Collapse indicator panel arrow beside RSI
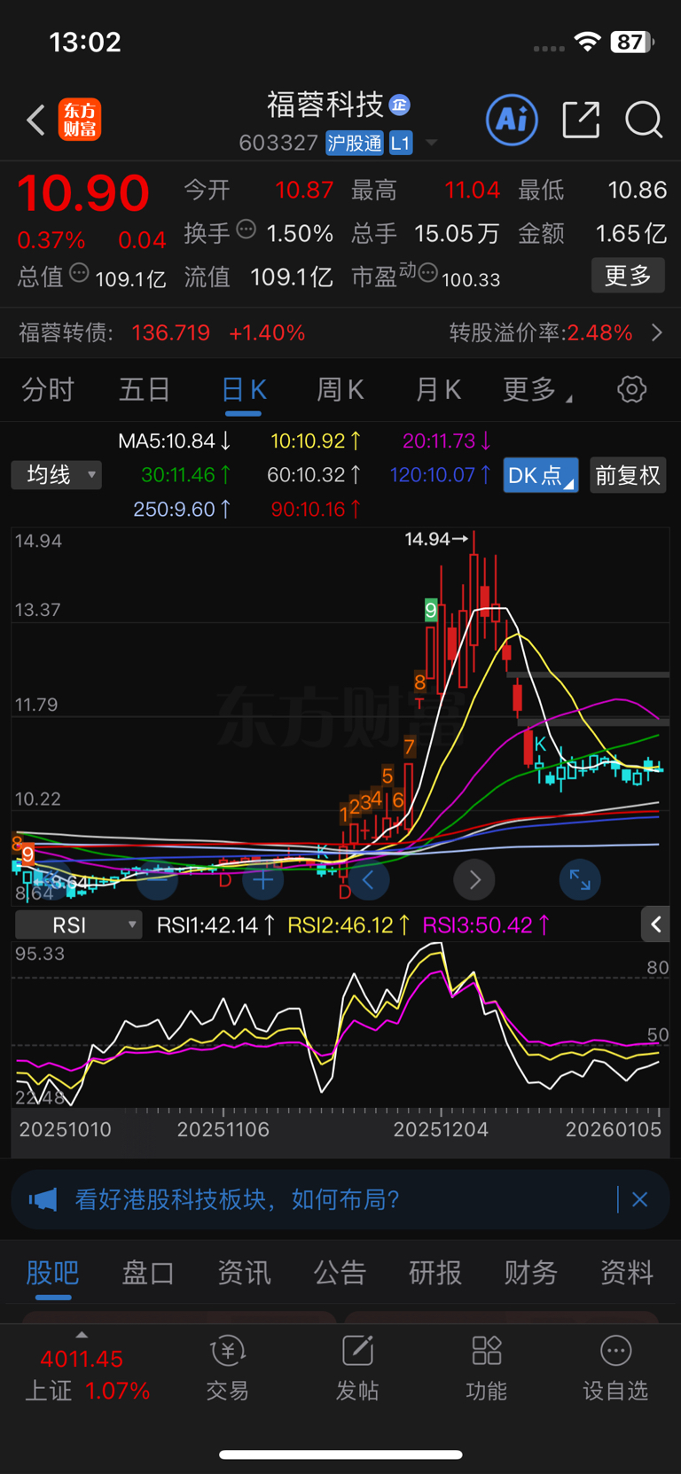 655,924
